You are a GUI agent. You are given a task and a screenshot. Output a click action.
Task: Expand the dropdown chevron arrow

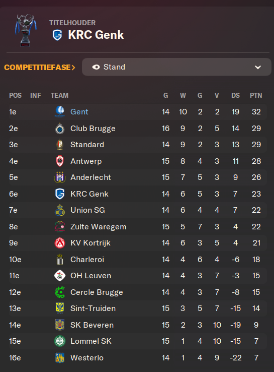258,68
